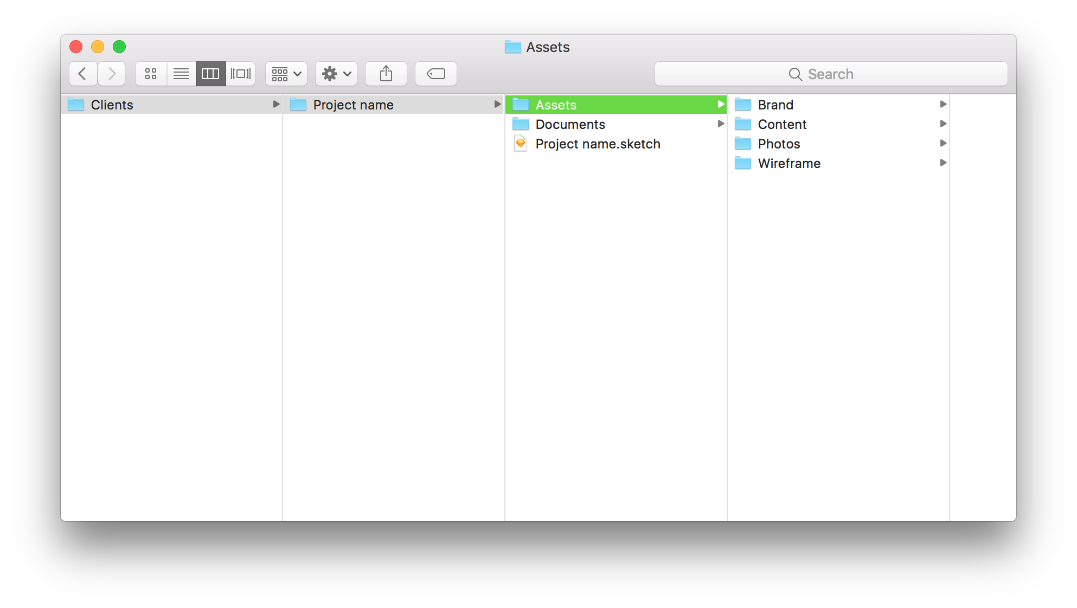The image size is (1077, 608).
Task: Select the Project name.sketch file icon
Action: click(x=521, y=144)
